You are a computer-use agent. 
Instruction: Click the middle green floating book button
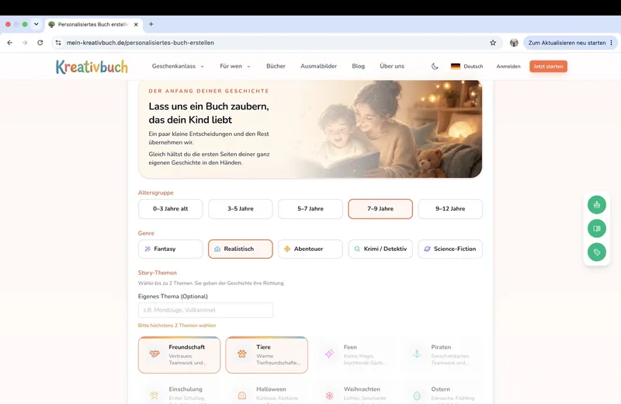coord(596,228)
